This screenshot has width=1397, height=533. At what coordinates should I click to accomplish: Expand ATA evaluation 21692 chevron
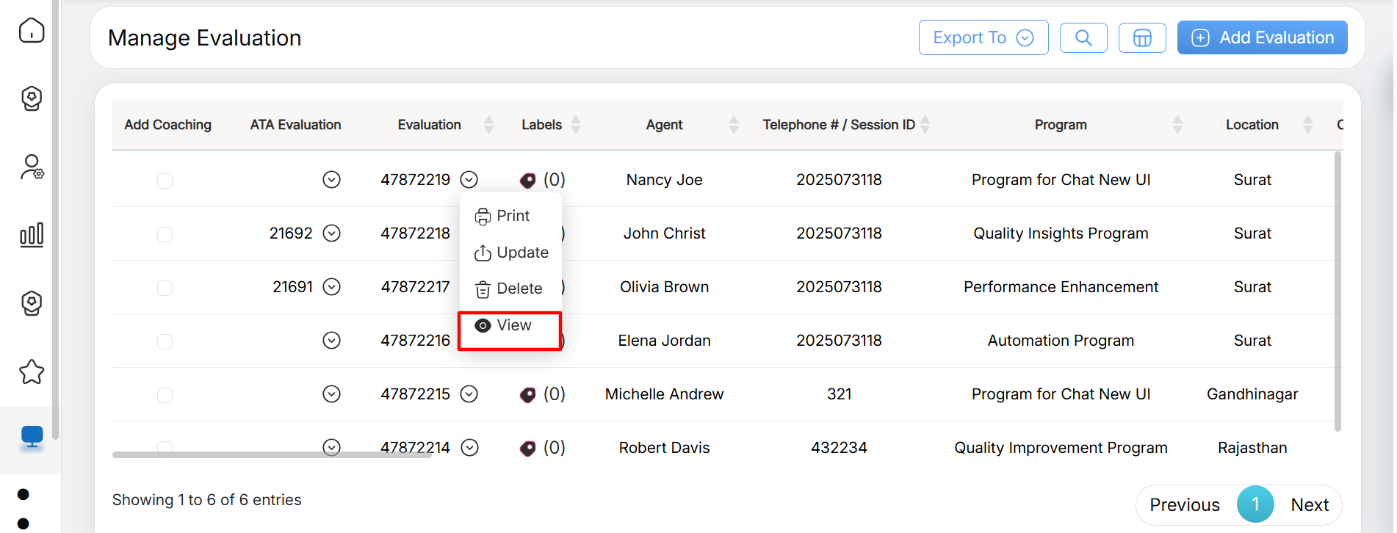coord(332,233)
